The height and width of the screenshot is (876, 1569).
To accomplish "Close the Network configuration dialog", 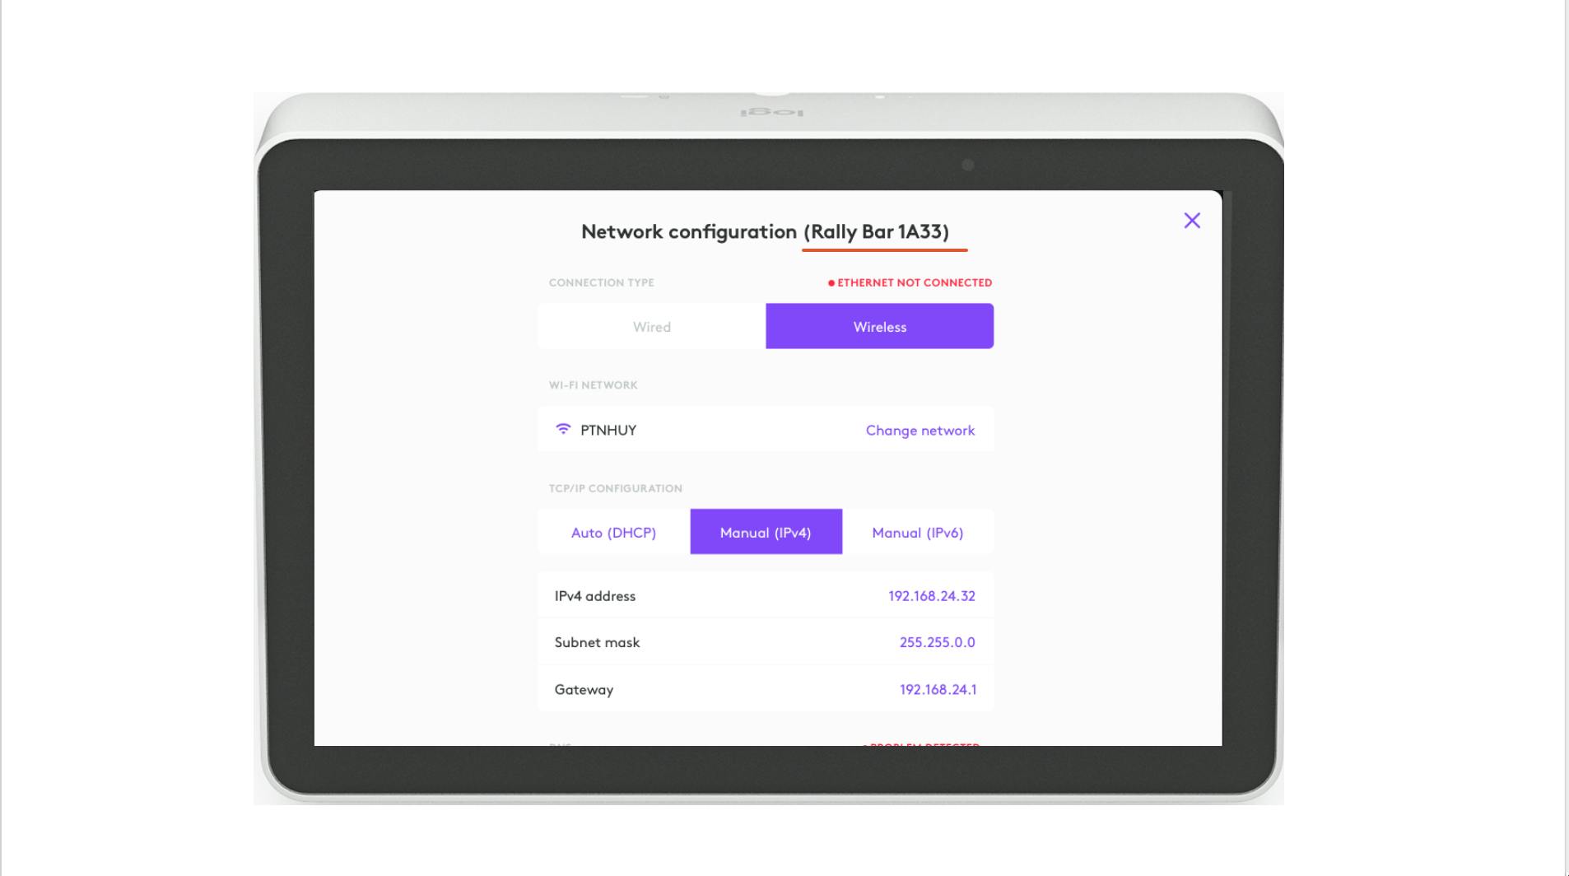I will [1191, 221].
